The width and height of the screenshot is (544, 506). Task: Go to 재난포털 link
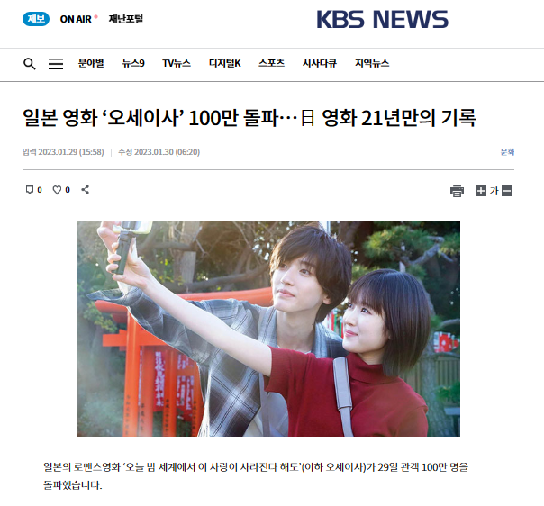[x=126, y=19]
